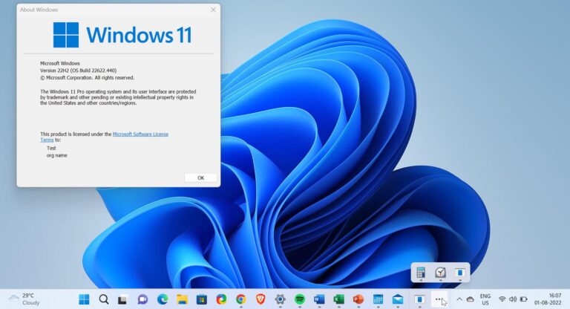Open the Microsoft Software License Terms link
The image size is (570, 309).
point(140,134)
